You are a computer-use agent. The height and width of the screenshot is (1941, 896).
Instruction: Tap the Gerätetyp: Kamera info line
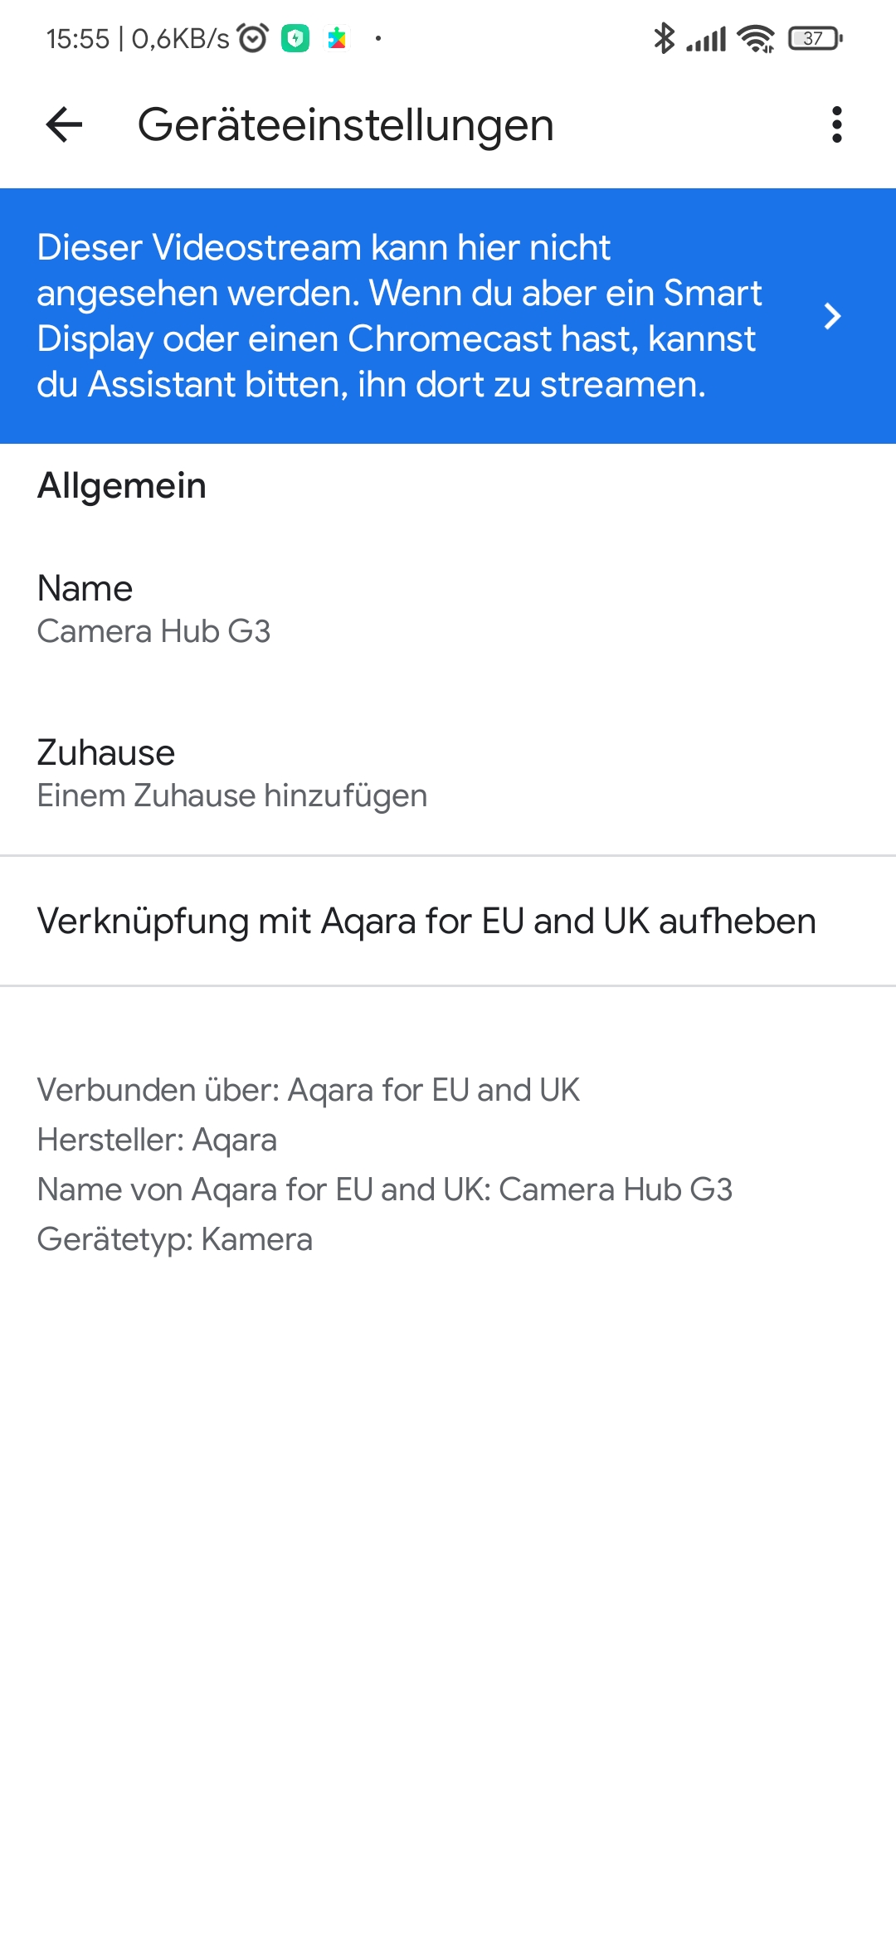pyautogui.click(x=175, y=1239)
